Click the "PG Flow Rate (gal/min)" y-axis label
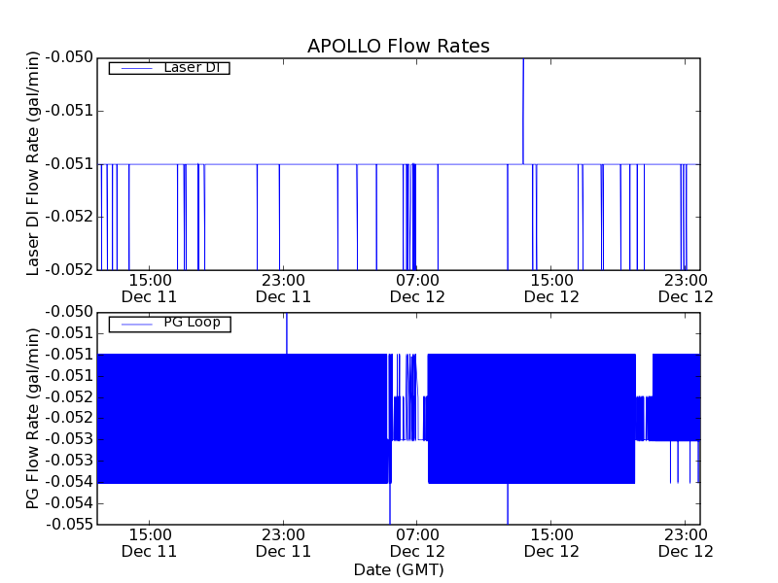Screen dimensions: 778x583 pos(33,418)
